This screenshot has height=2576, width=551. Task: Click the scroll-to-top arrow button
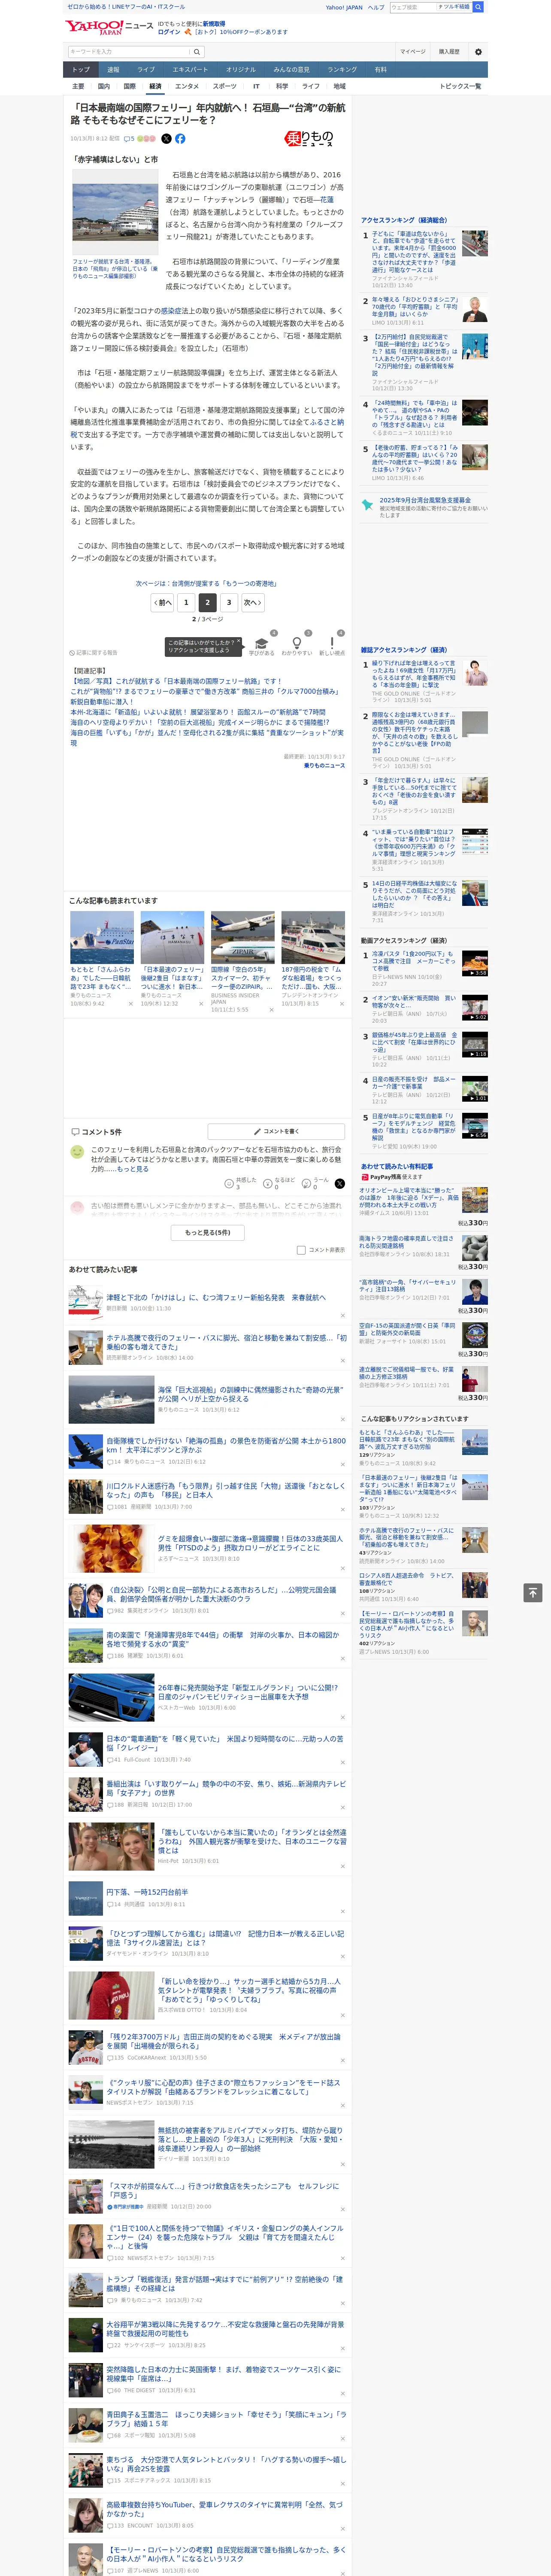533,1593
